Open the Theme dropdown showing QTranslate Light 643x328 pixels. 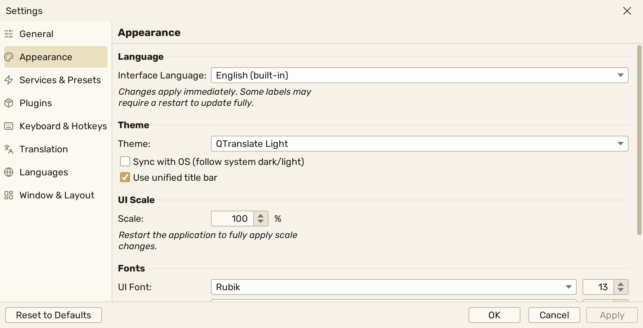pos(420,144)
